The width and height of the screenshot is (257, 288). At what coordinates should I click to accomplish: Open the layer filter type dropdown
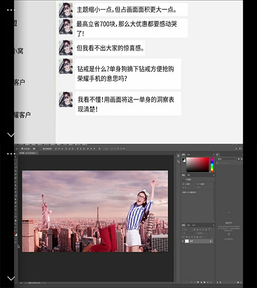point(187,229)
